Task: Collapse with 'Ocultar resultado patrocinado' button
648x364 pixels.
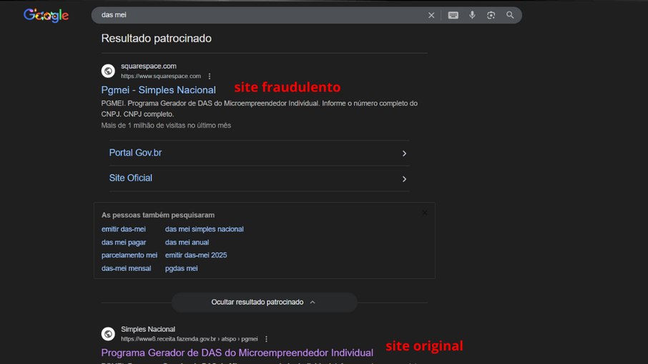Action: pos(264,302)
